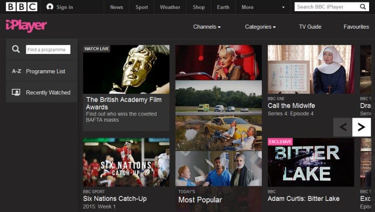The height and width of the screenshot is (212, 375).
Task: Open the Six Nations Catch-Up title link
Action: [115, 199]
